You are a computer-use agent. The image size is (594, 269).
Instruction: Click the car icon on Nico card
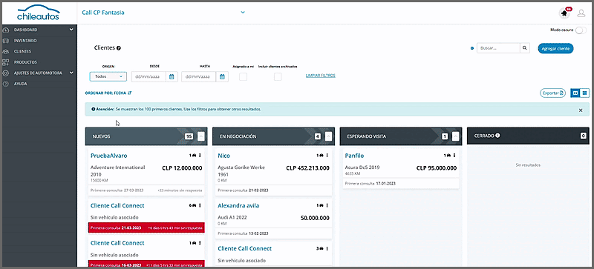tap(321, 156)
